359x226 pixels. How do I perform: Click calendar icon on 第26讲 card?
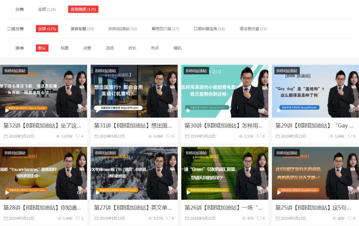pos(187,218)
